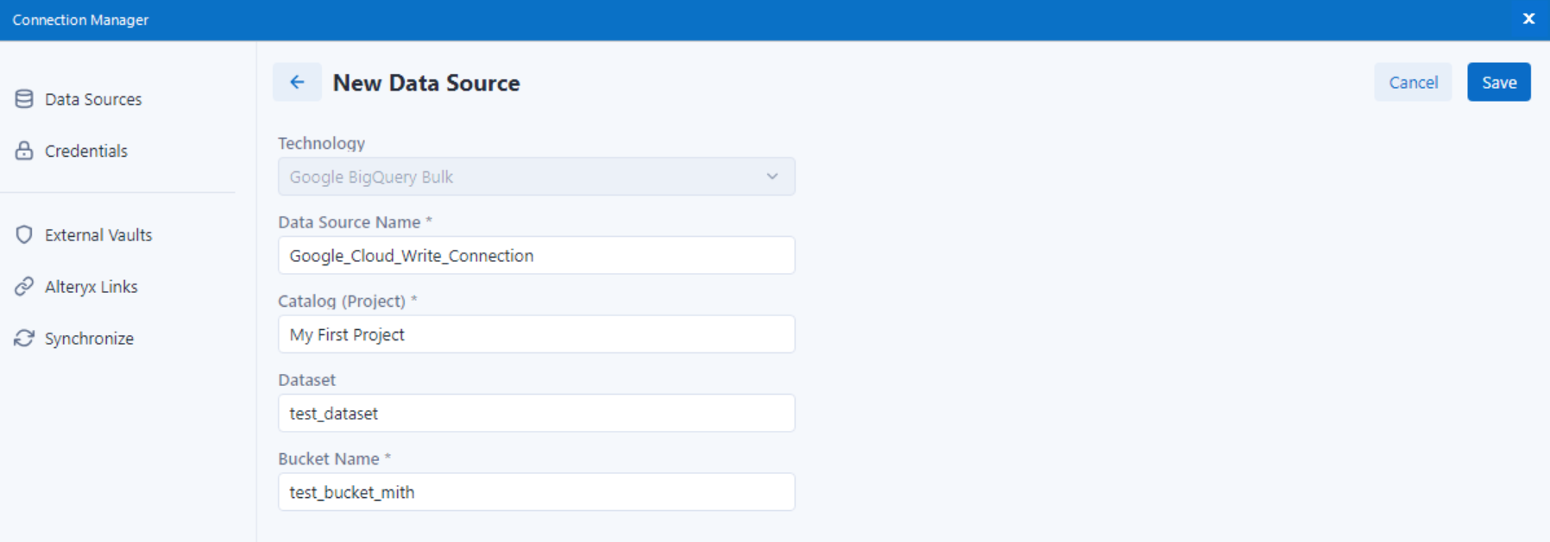Click the Alteryx Links chain icon

tap(24, 286)
